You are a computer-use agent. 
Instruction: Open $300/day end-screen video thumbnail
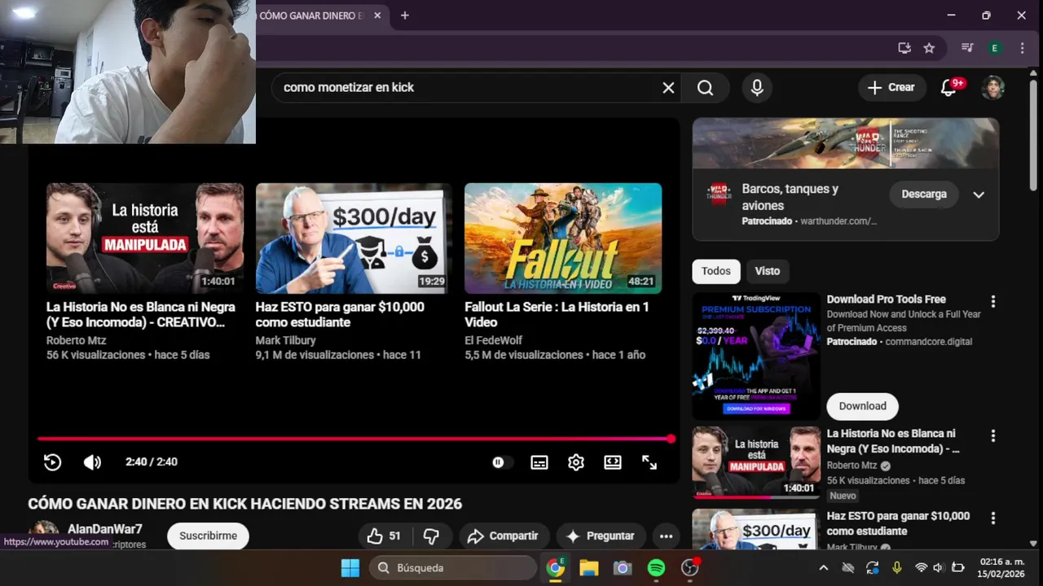click(x=353, y=238)
